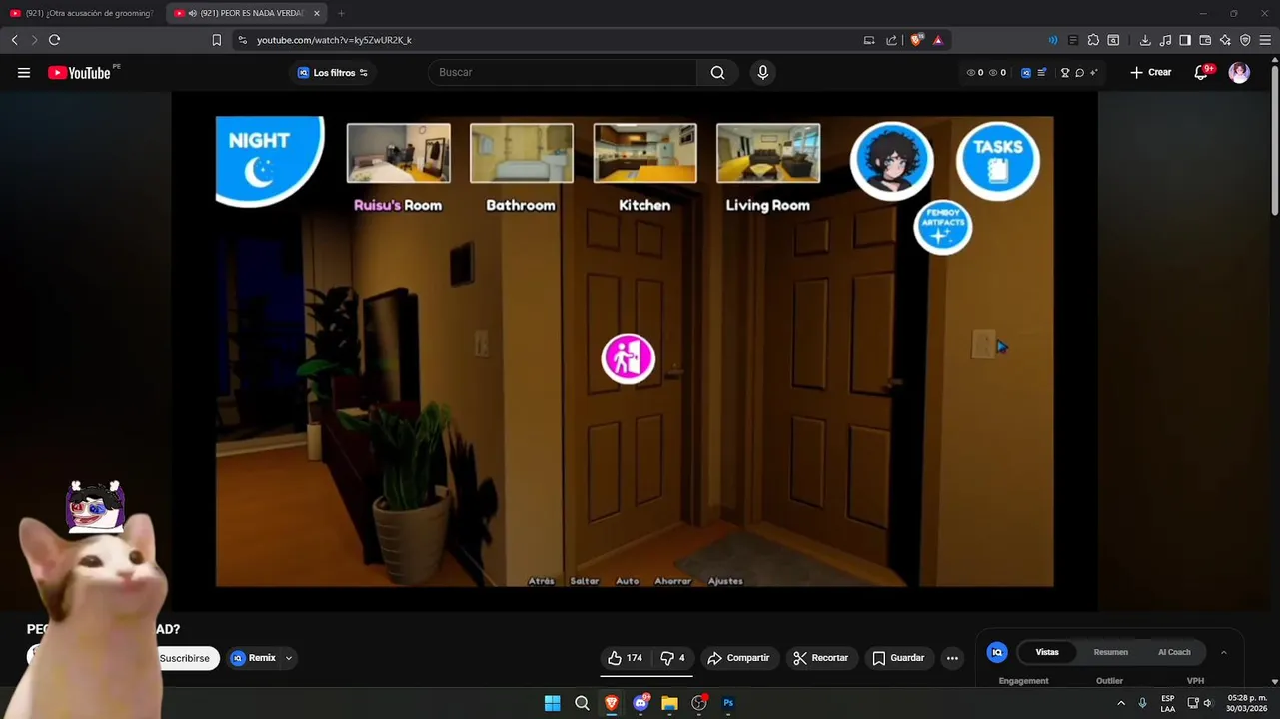The height and width of the screenshot is (719, 1280).
Task: Click the video player NIGHT badge
Action: pos(270,160)
